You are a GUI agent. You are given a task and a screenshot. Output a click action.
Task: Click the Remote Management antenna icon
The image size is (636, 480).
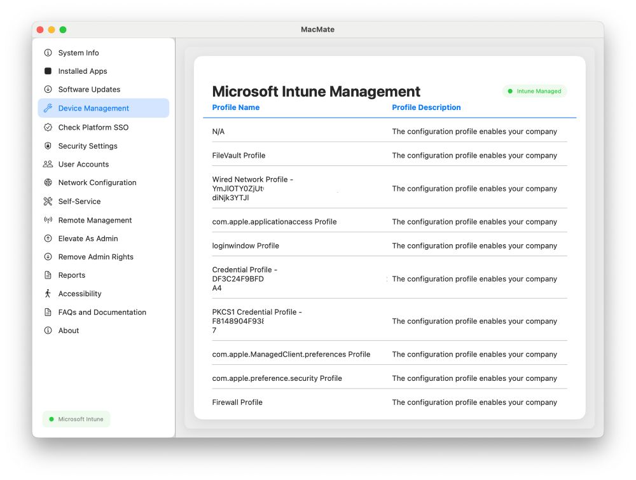(48, 220)
